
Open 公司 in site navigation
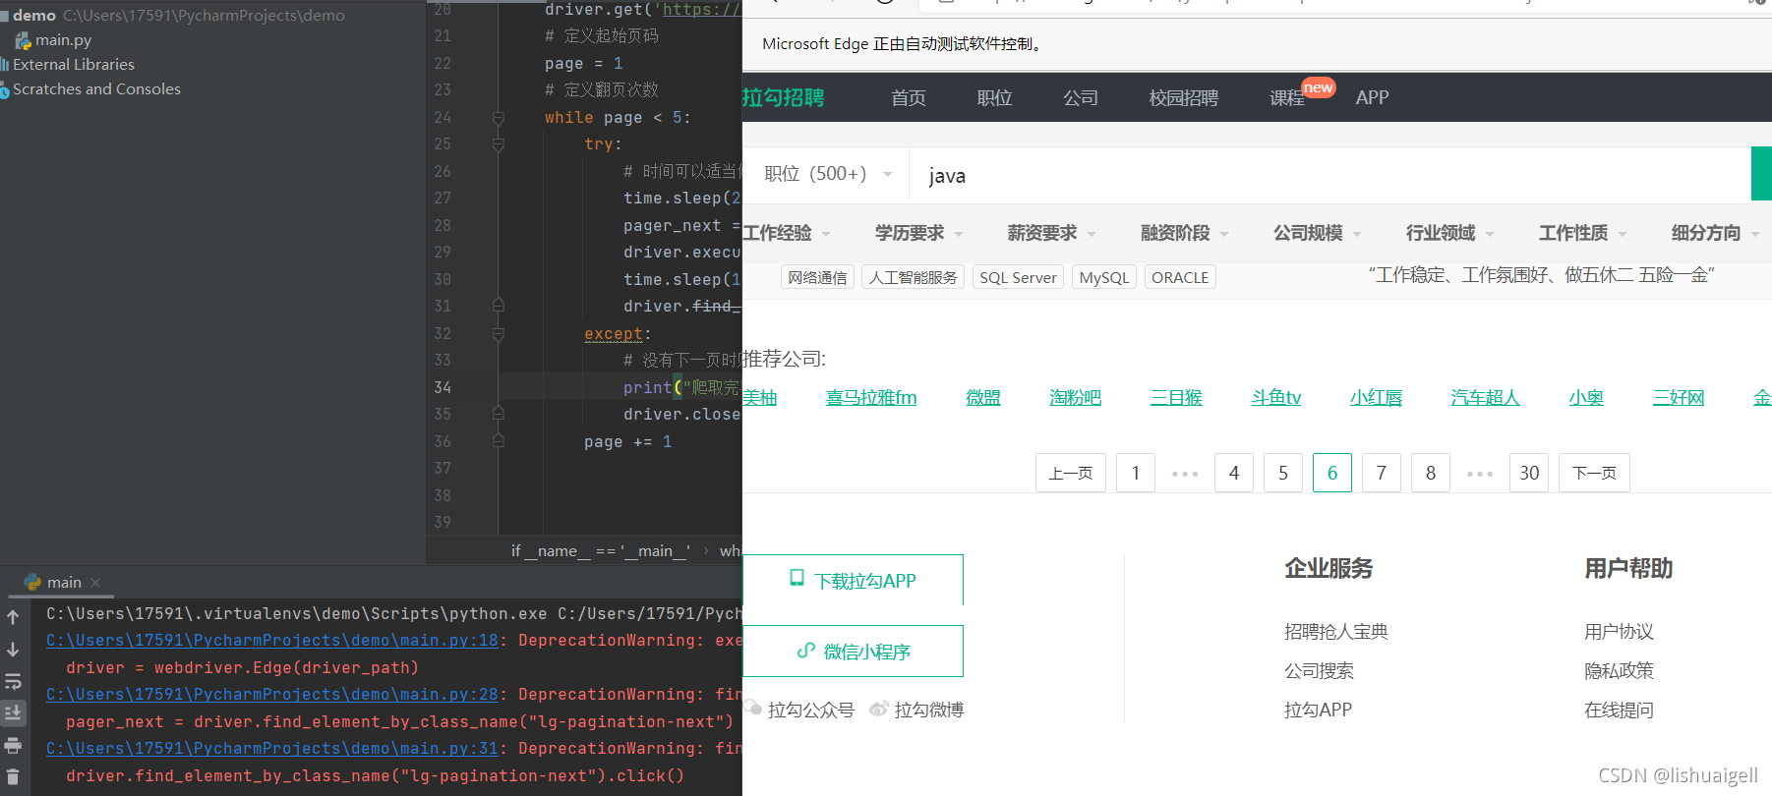[x=1081, y=98]
